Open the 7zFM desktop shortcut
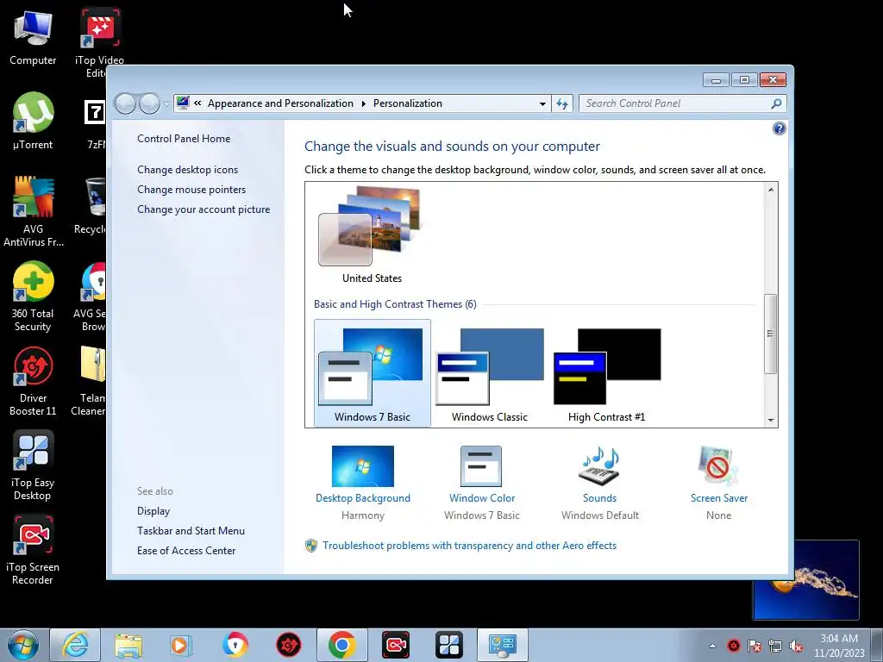This screenshot has width=883, height=662. coord(95,124)
